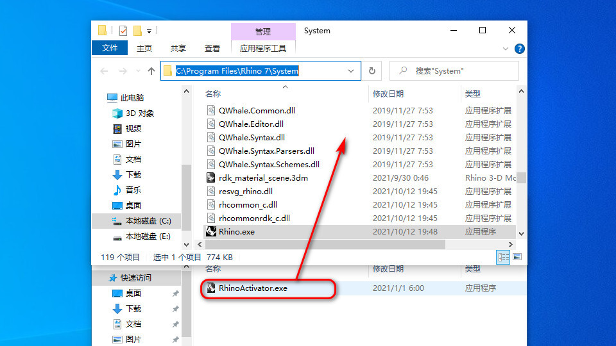This screenshot has height=346, width=616.
Task: Switch to the 查看 ribbon tab
Action: point(212,48)
